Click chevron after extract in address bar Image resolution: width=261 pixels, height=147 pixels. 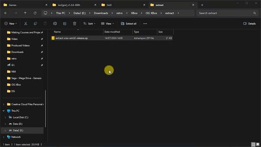(178, 13)
